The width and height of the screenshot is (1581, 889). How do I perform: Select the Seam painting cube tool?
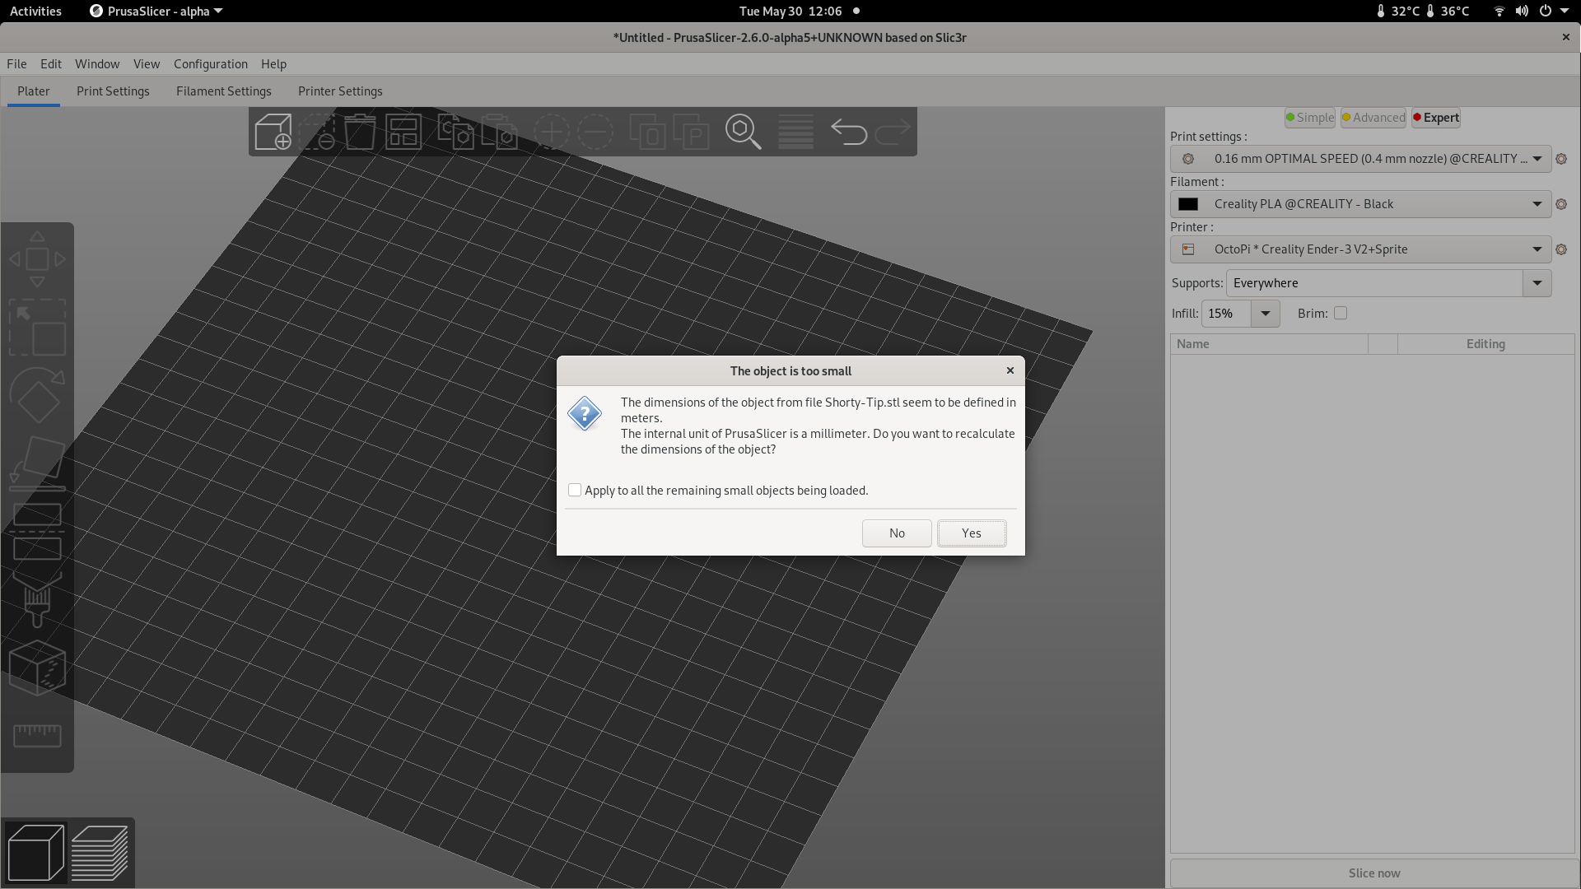pos(37,668)
